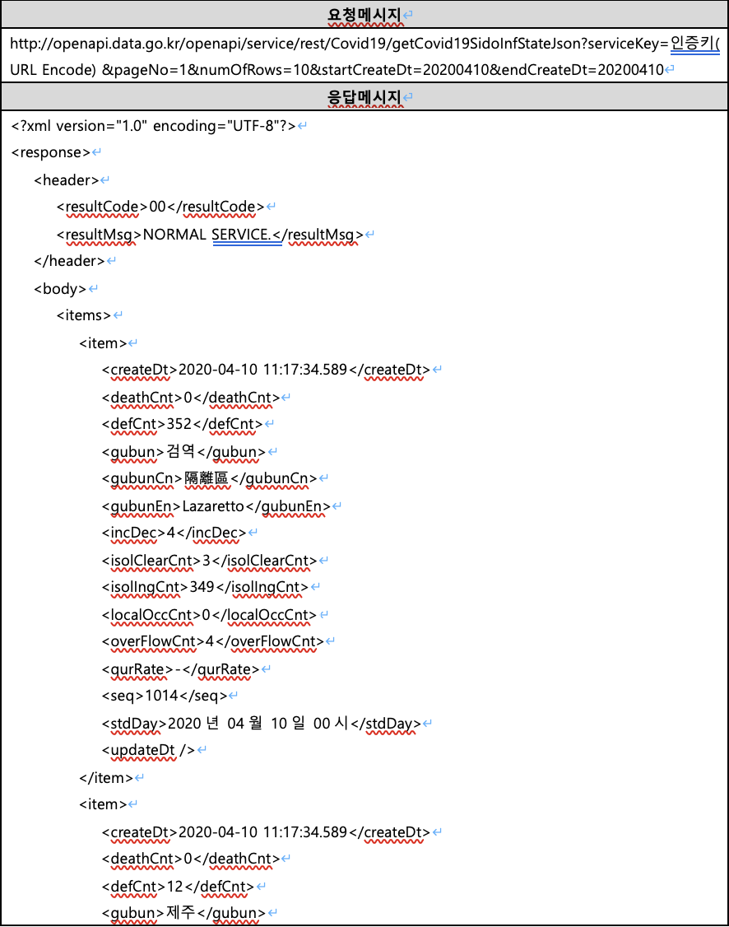This screenshot has width=729, height=927.
Task: Click the resultMsg NORMAL SERVICE. line
Action: pos(210,235)
